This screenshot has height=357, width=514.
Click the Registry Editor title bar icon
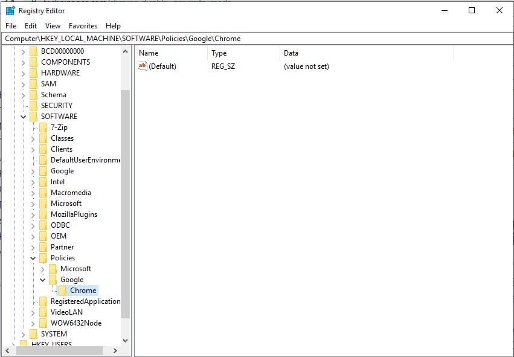coord(10,11)
